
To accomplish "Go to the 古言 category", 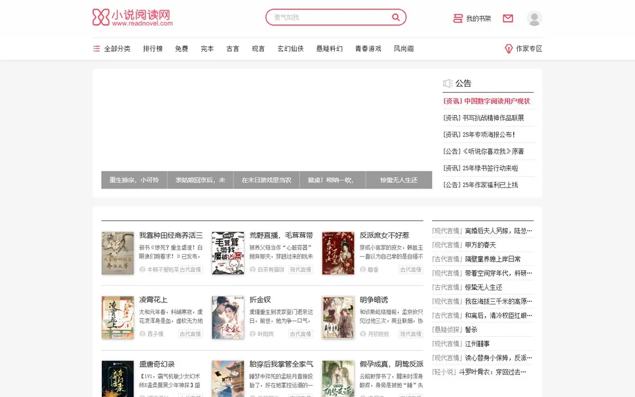I will click(232, 48).
